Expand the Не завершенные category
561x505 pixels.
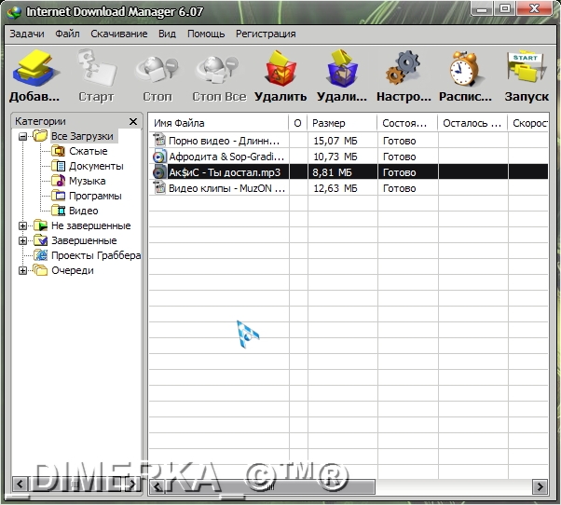[x=23, y=225]
